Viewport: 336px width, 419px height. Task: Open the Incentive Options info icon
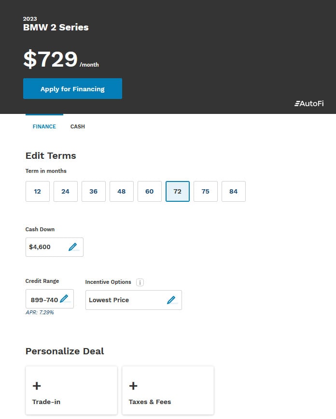pyautogui.click(x=140, y=282)
